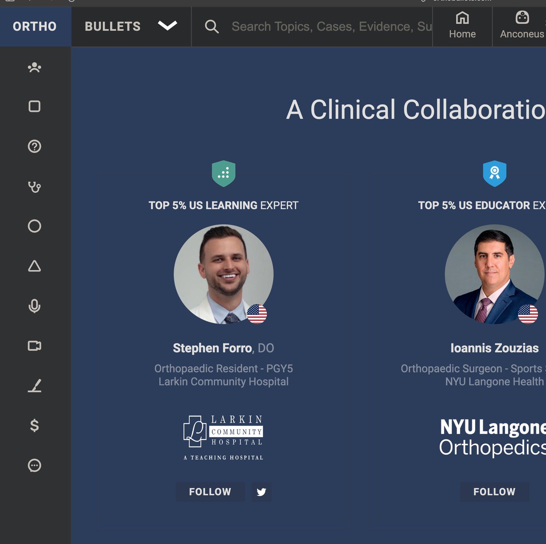Image resolution: width=546 pixels, height=544 pixels.
Task: Open the community people icon in sidebar
Action: pyautogui.click(x=35, y=68)
